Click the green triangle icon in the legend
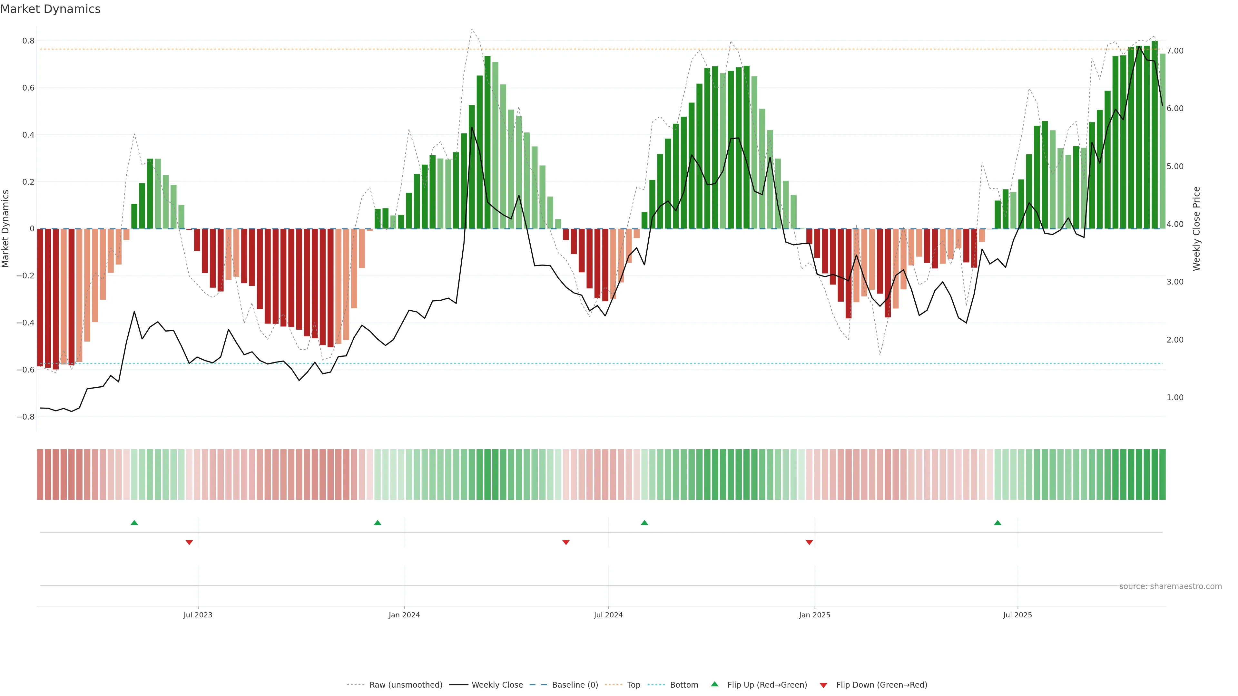Viewport: 1238px width, 696px height. coord(715,684)
